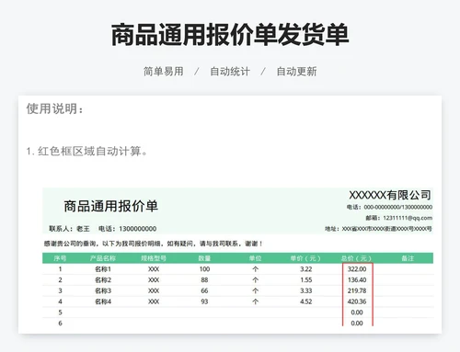Select the unit price 3.22
The width and height of the screenshot is (460, 352).
click(x=306, y=269)
